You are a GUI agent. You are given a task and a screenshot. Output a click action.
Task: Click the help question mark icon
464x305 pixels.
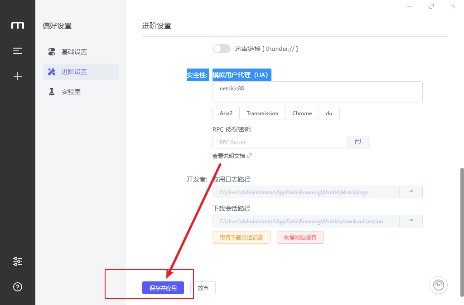[x=18, y=287]
